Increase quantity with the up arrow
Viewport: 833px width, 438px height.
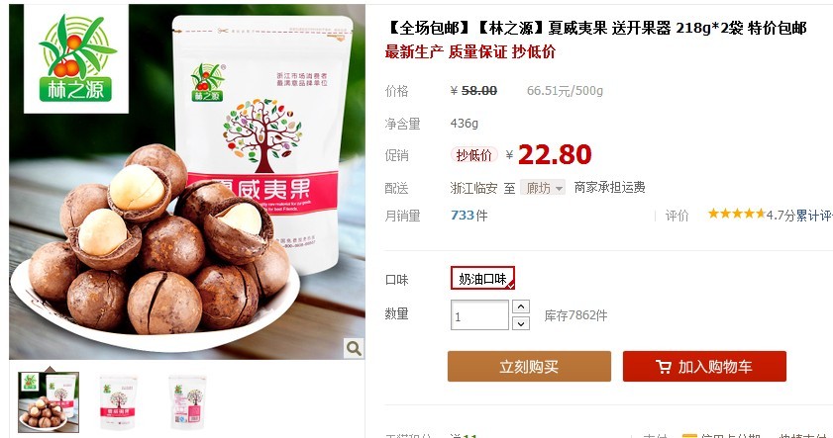[521, 307]
